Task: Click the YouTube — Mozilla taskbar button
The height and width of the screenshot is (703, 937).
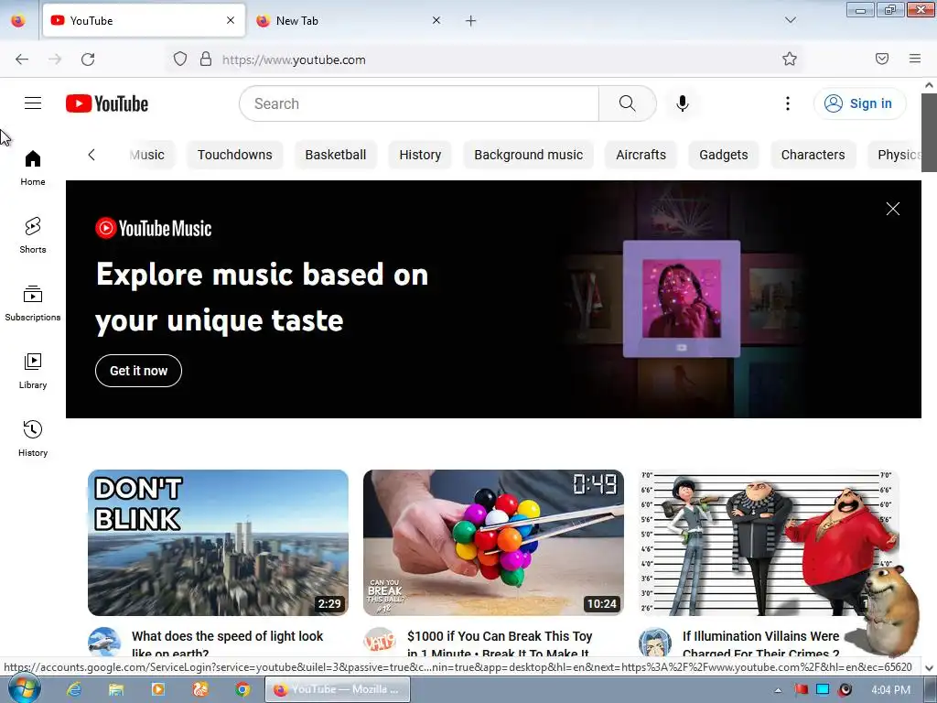Action: 338,689
